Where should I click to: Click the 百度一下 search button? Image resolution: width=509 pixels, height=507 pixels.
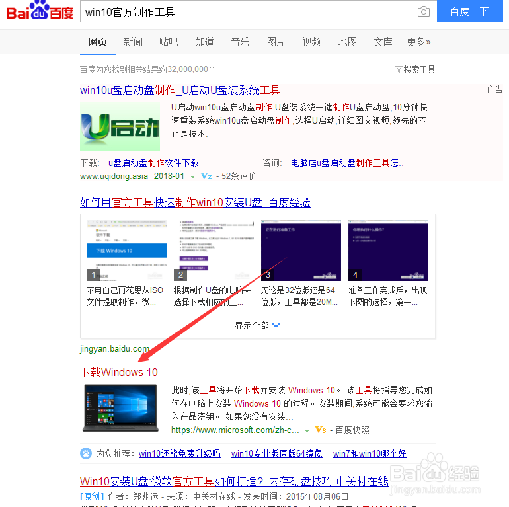(469, 11)
